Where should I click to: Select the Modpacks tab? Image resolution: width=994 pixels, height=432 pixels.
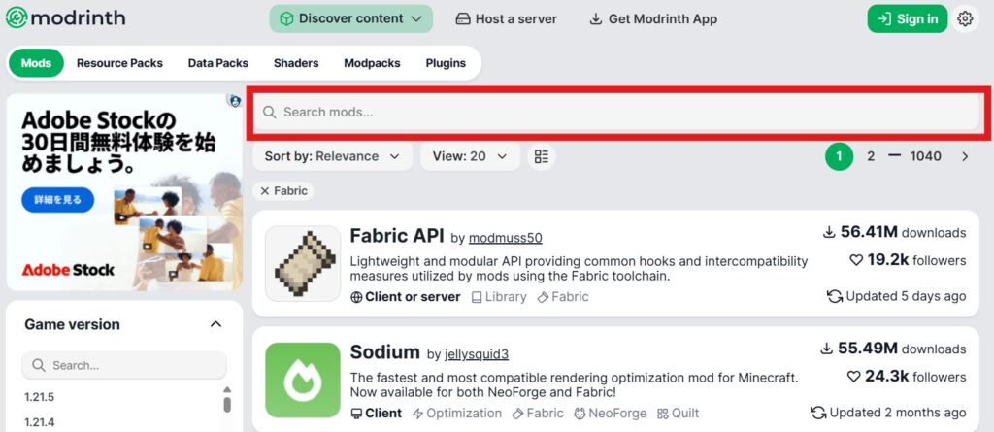click(372, 63)
